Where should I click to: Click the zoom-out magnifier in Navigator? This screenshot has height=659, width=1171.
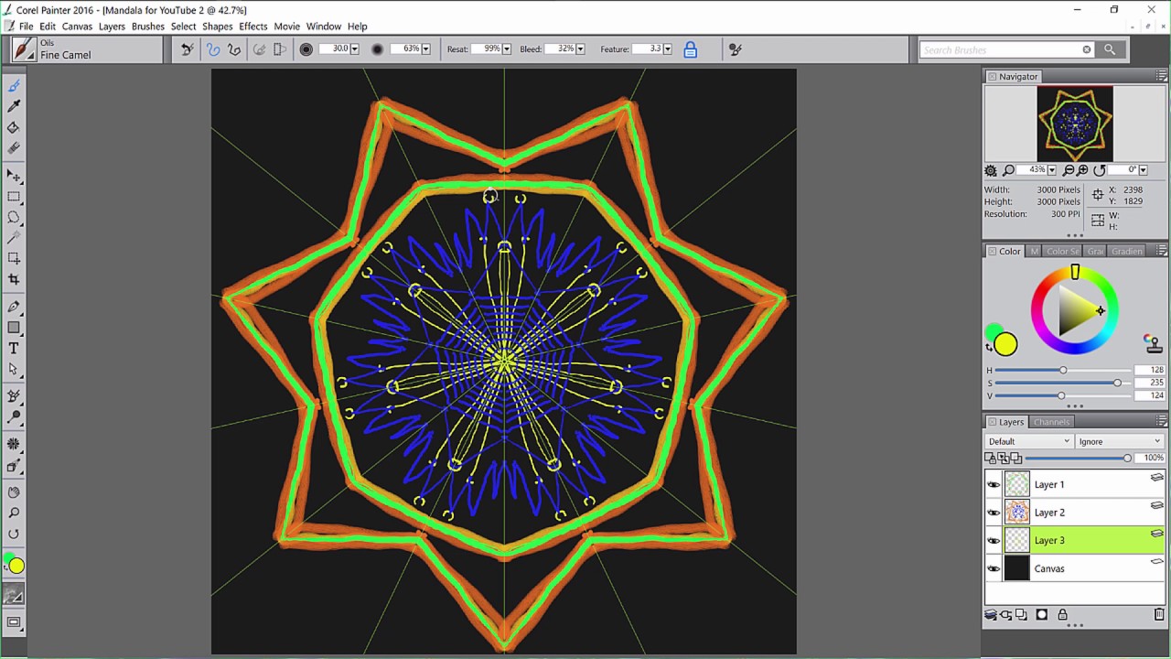tap(1069, 170)
